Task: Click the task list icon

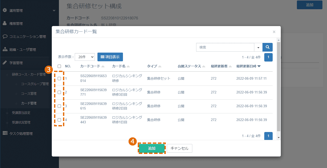Action: point(5,133)
